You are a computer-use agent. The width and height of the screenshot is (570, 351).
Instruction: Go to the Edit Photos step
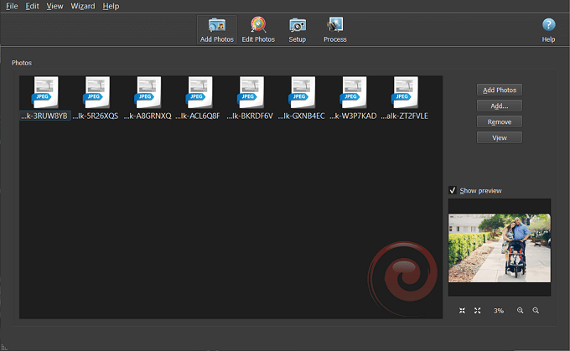(258, 30)
